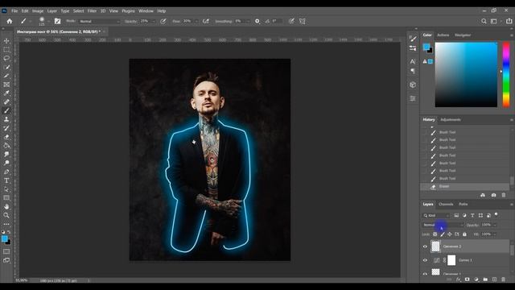Click the Share icon at top right
The image size is (515, 290).
509,21
